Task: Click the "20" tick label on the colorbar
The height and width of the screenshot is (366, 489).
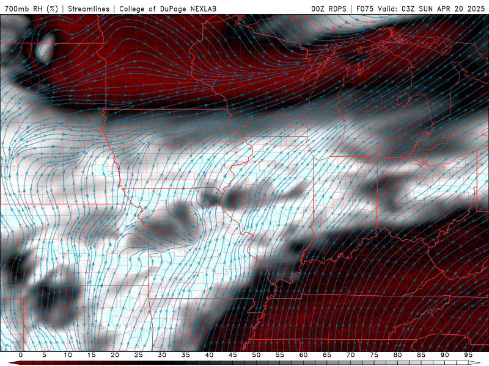Action: click(x=115, y=355)
